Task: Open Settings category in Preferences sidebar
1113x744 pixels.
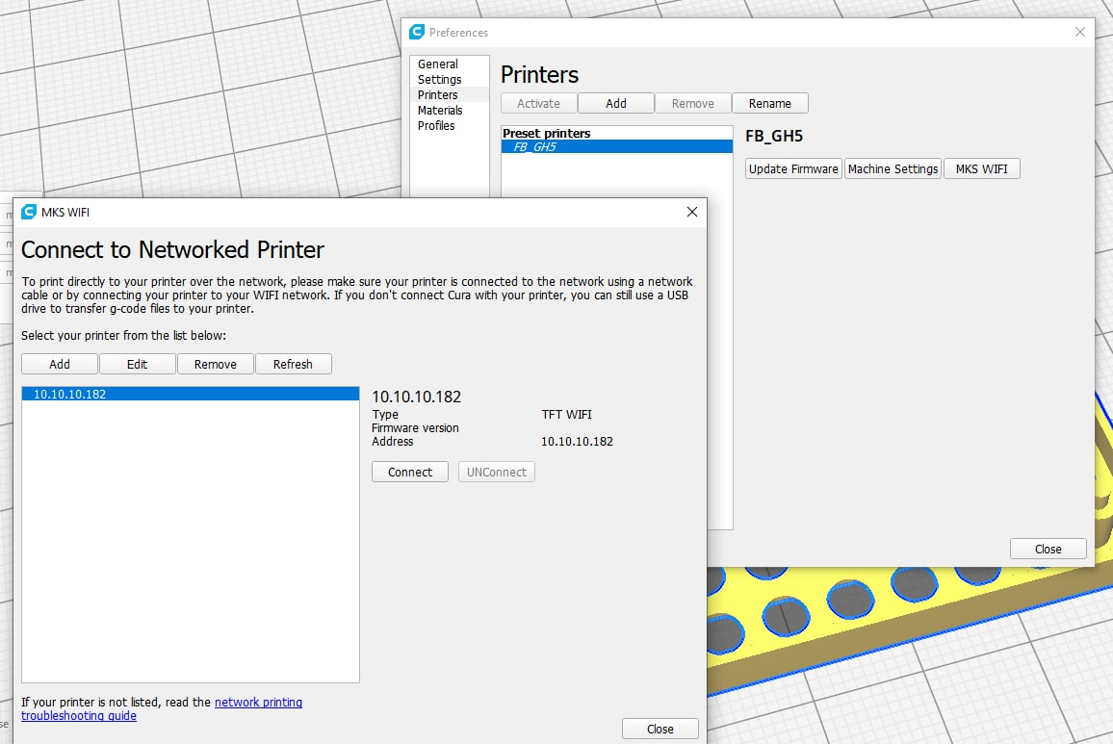Action: click(x=439, y=80)
